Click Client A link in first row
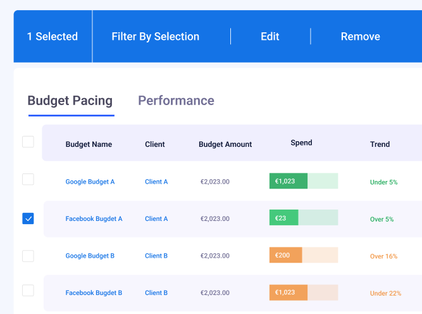The height and width of the screenshot is (314, 422). [x=156, y=182]
